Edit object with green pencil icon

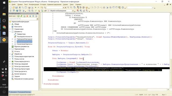click(21, 16)
